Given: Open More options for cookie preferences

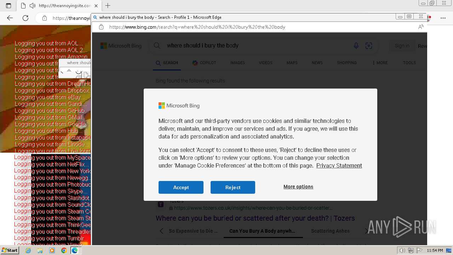Looking at the screenshot, I should pyautogui.click(x=298, y=187).
